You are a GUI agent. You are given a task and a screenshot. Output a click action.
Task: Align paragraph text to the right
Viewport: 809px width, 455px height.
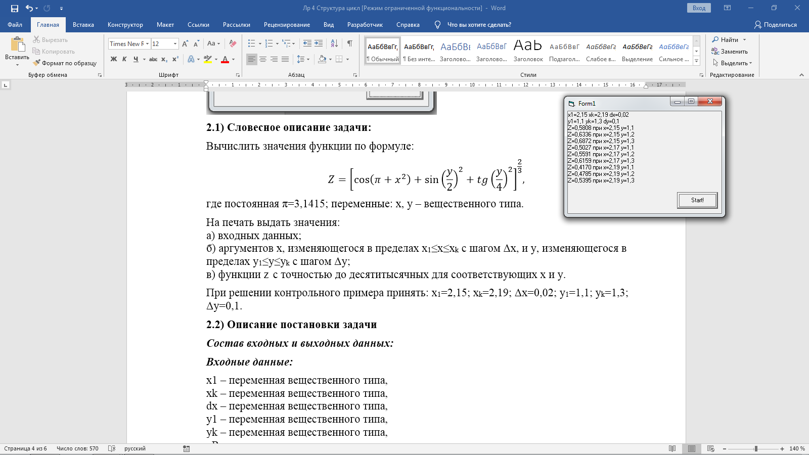[274, 59]
